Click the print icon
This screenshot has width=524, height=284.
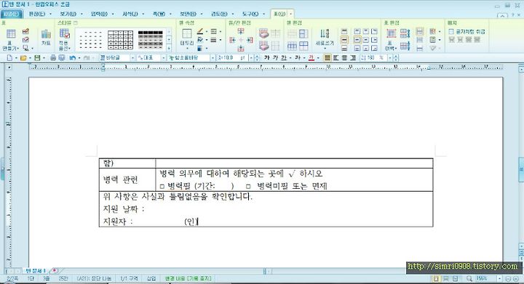tap(53, 58)
